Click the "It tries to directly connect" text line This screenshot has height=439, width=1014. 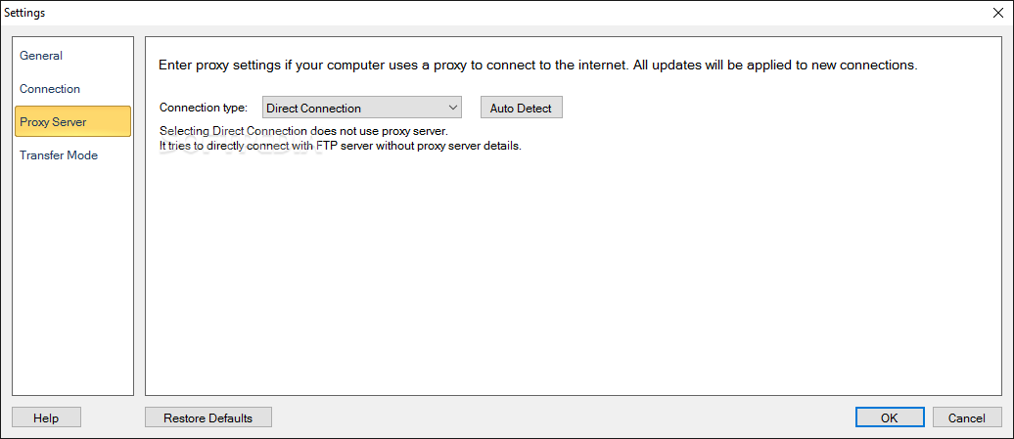340,146
